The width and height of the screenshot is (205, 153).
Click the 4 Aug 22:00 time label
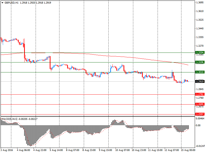[x=40, y=150]
